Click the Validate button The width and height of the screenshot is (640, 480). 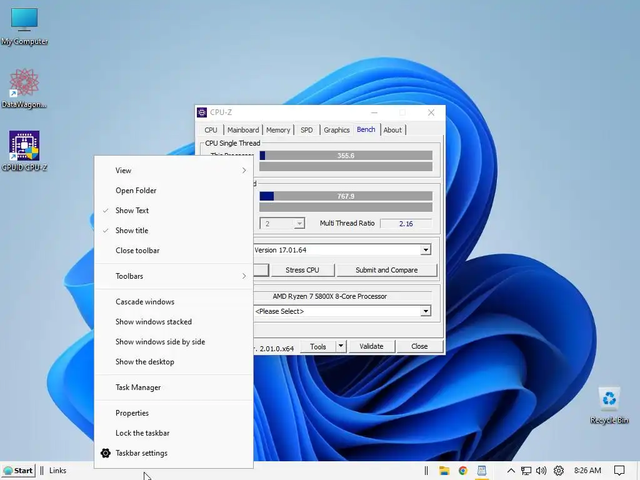click(x=371, y=346)
